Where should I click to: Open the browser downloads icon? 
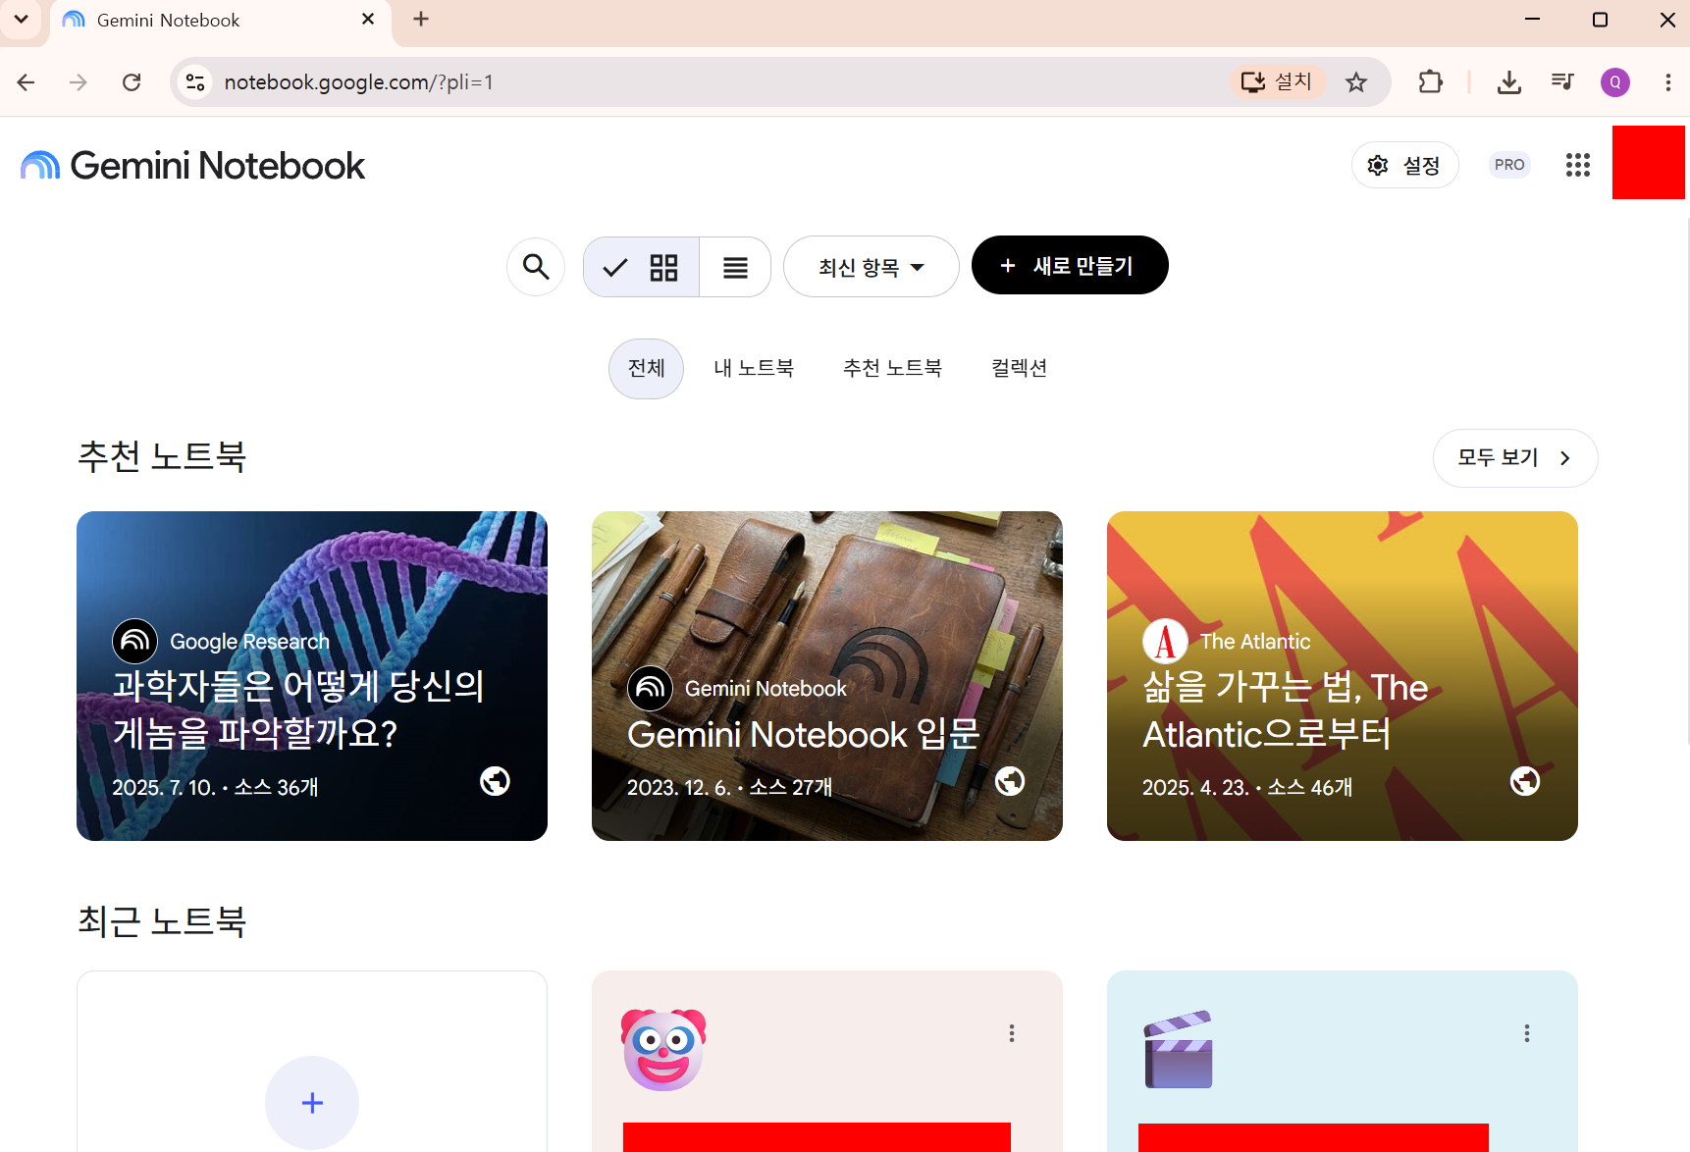click(x=1509, y=82)
